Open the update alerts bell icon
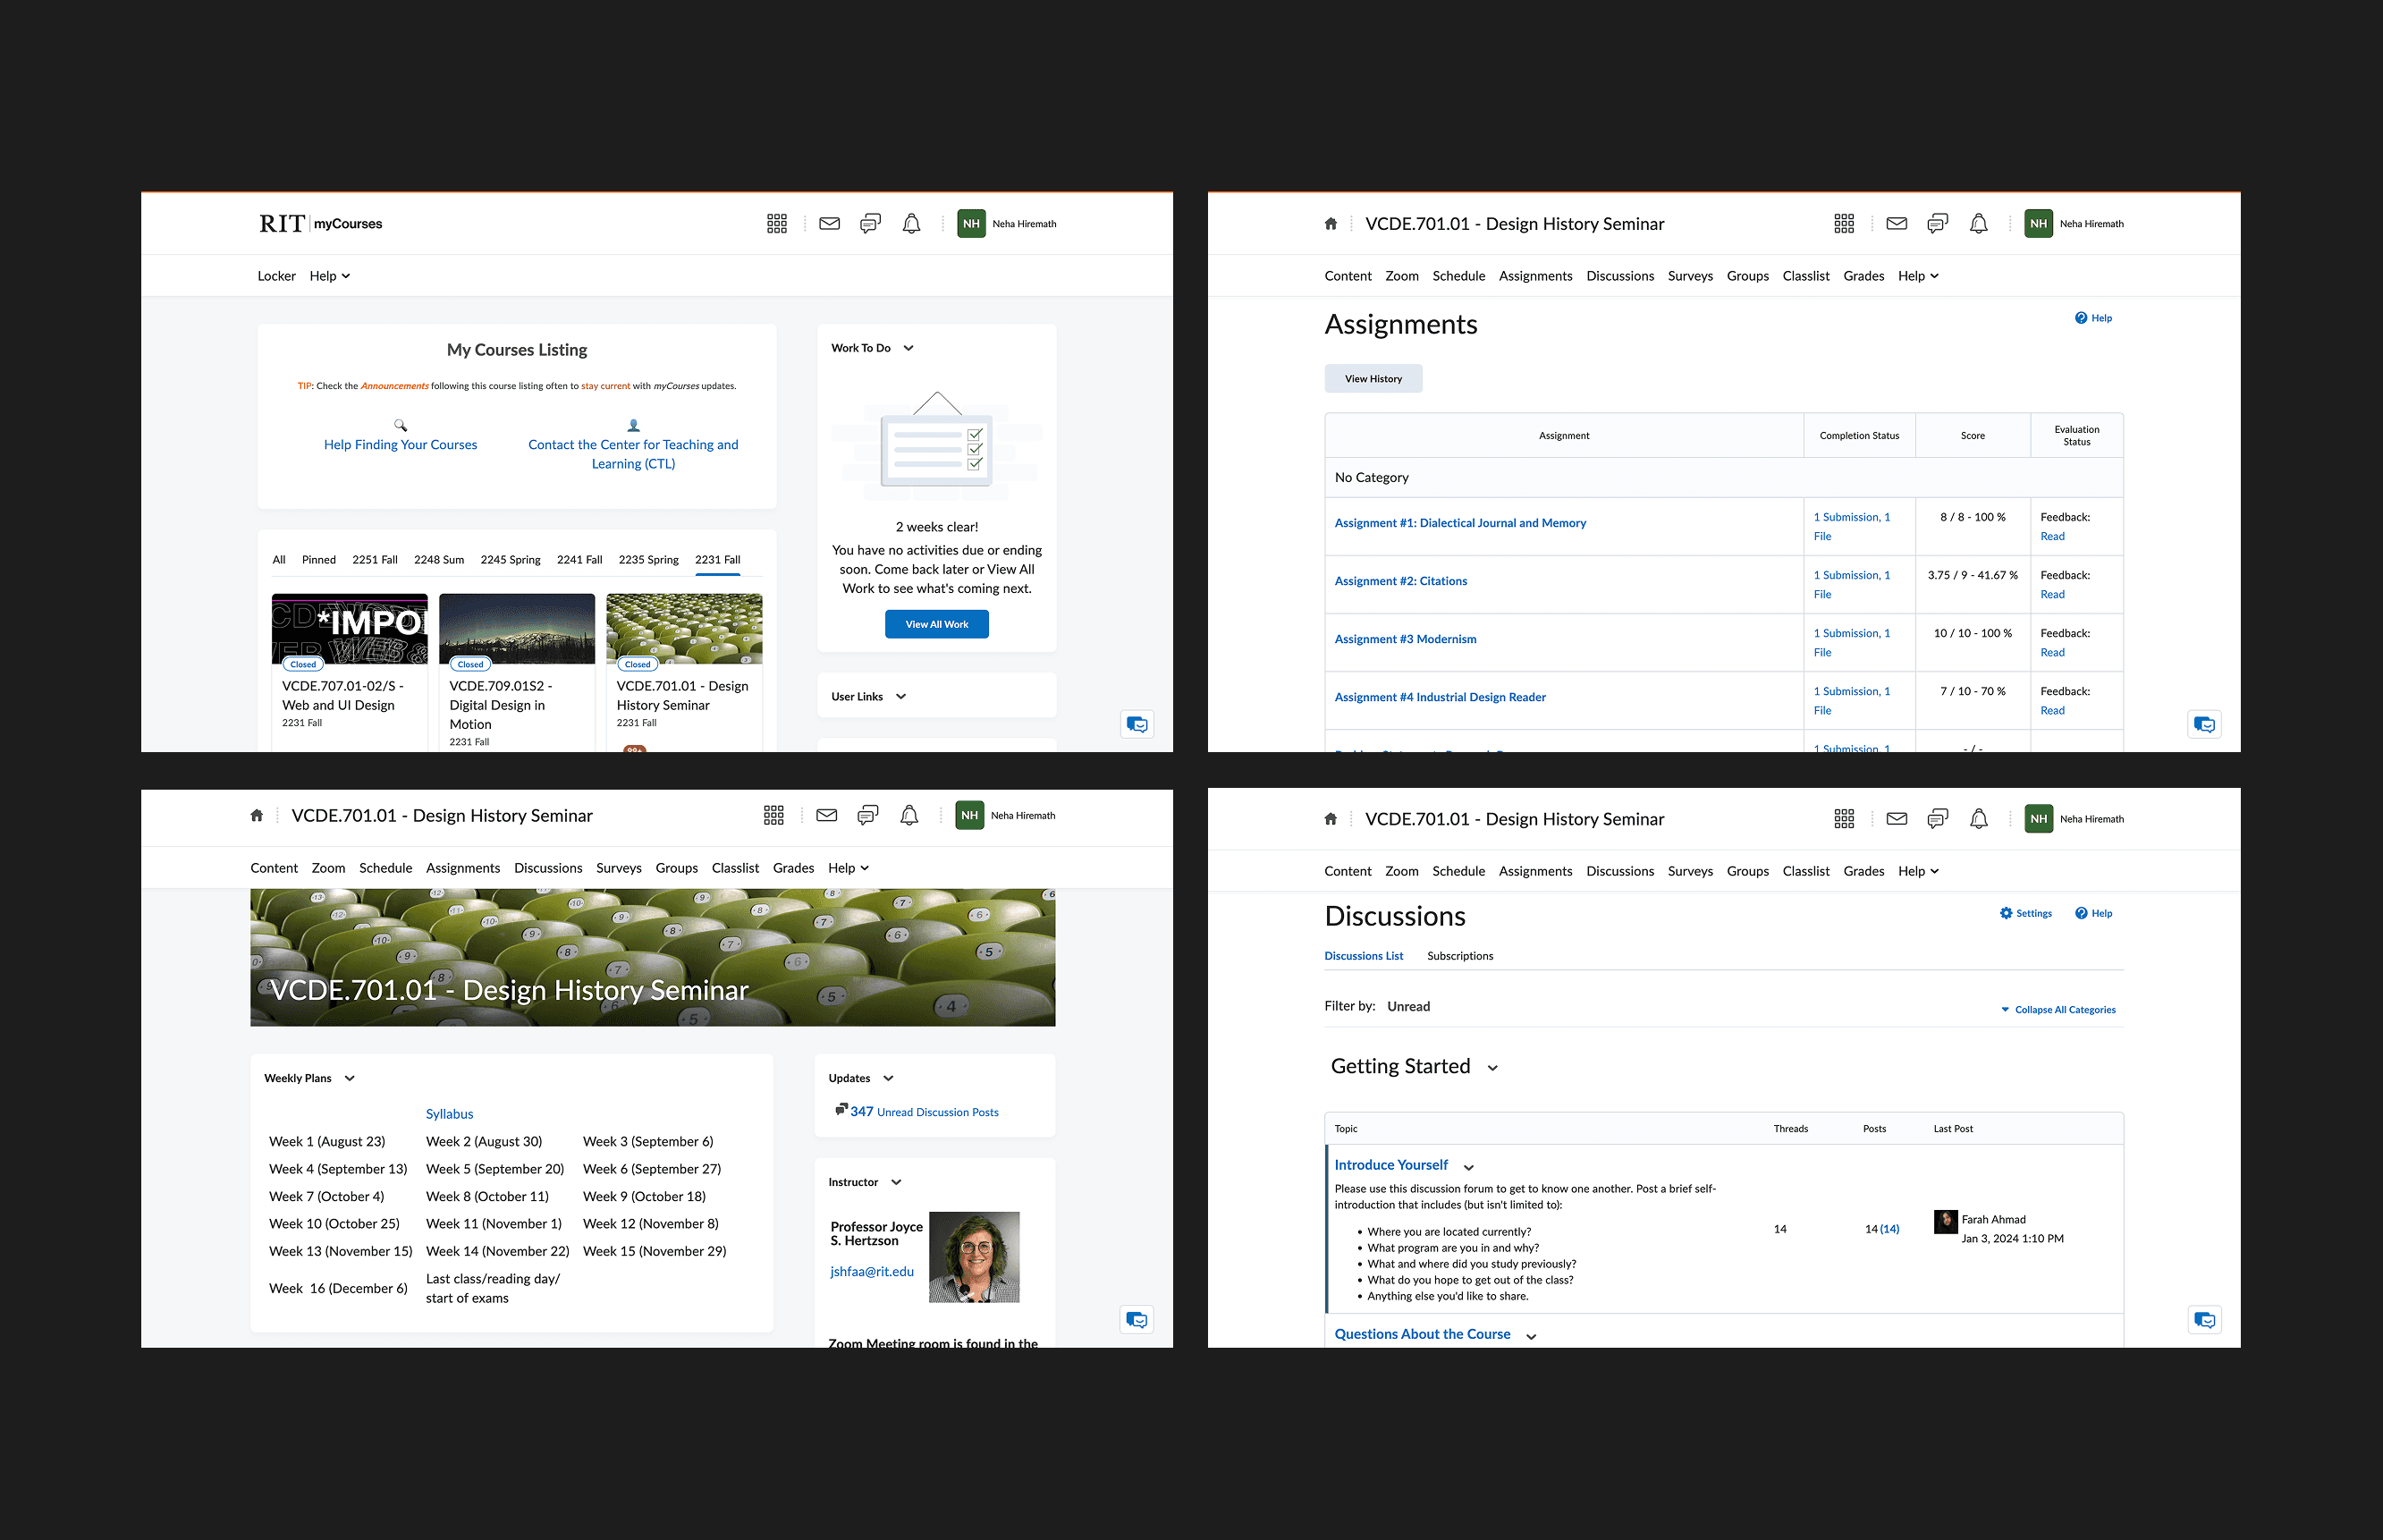Screen dimensions: 2383x1540 pyautogui.click(x=910, y=223)
